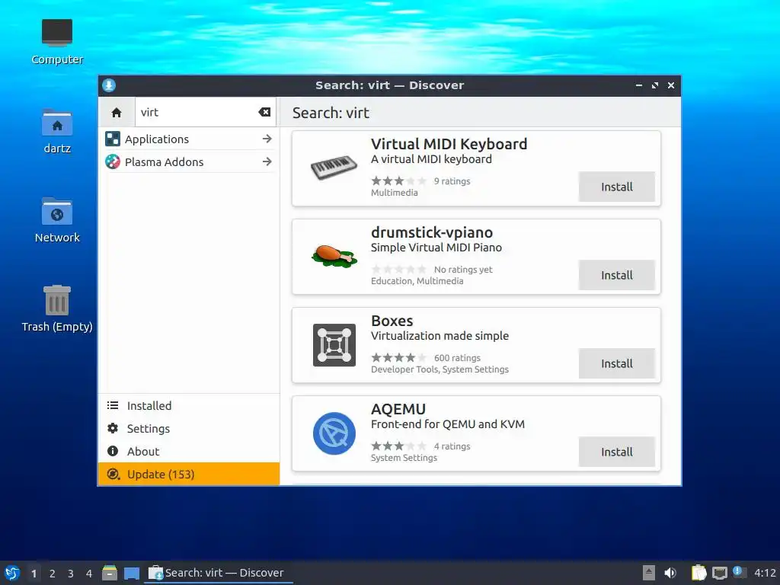The image size is (780, 585).
Task: Open Discover Settings page
Action: tap(189, 429)
